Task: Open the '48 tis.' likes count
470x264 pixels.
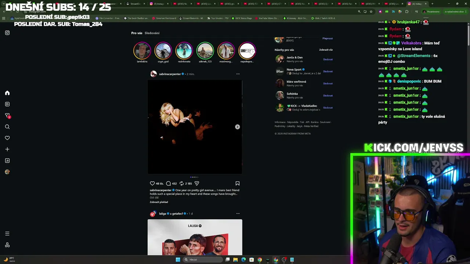Action: click(x=160, y=183)
